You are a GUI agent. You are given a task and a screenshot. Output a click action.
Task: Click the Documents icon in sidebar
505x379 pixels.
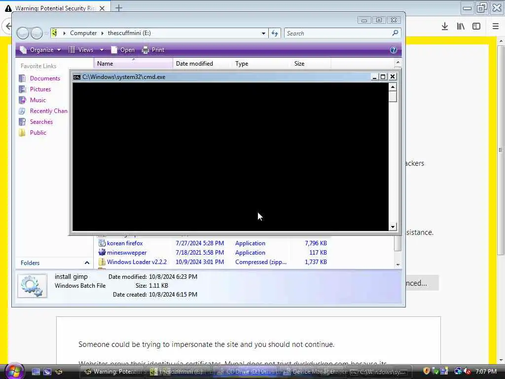[22, 78]
